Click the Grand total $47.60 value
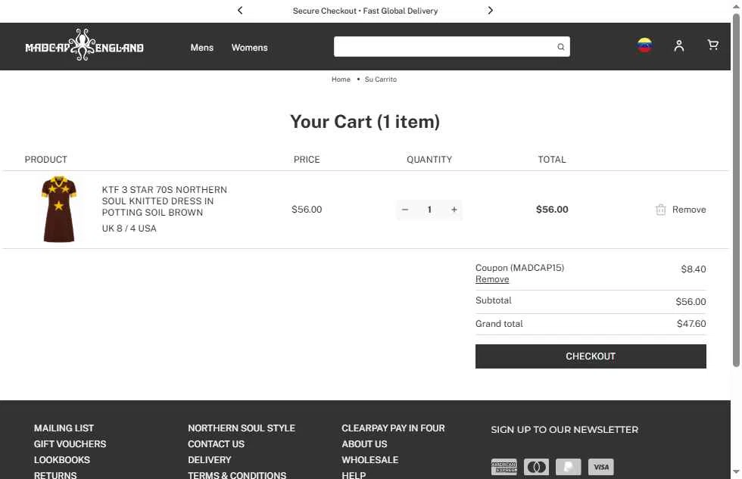The height and width of the screenshot is (479, 742). [691, 324]
